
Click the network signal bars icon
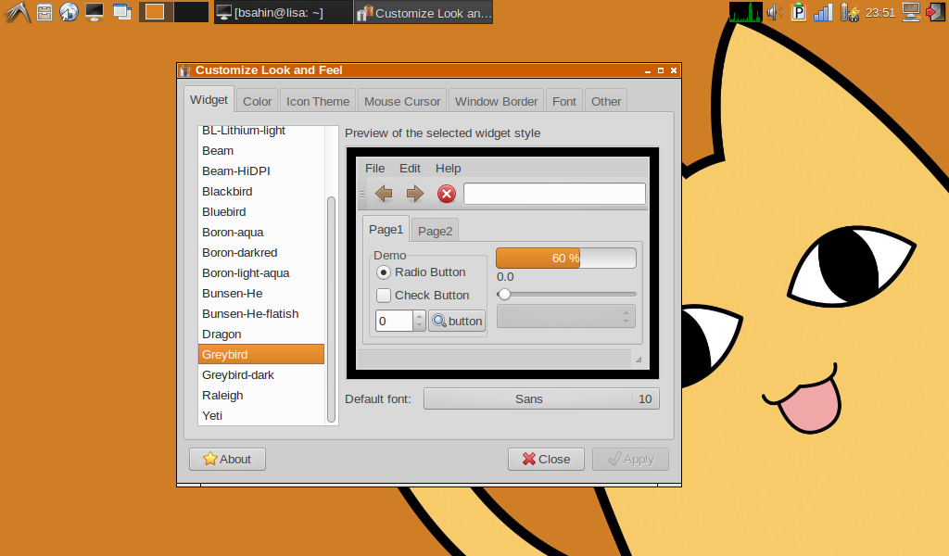coord(823,12)
